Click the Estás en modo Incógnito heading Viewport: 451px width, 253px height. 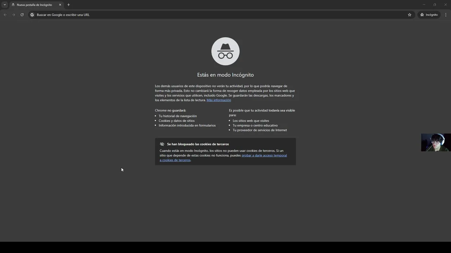click(225, 75)
